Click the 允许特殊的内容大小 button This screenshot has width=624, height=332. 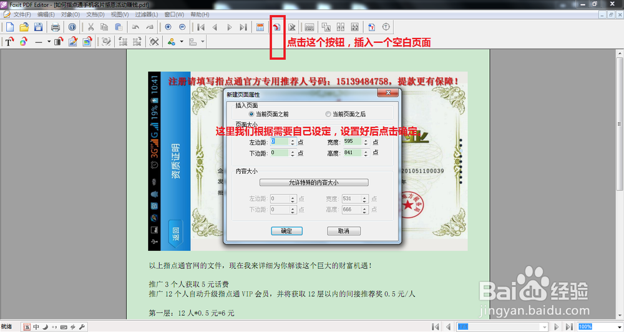pyautogui.click(x=314, y=183)
